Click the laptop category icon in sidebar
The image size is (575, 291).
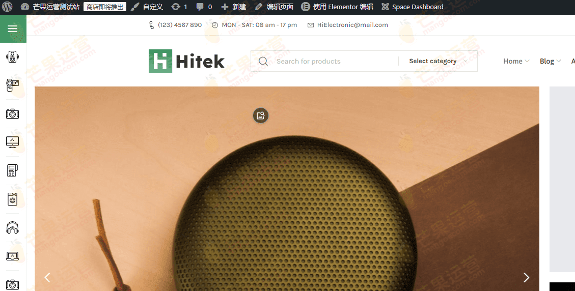tap(12, 256)
